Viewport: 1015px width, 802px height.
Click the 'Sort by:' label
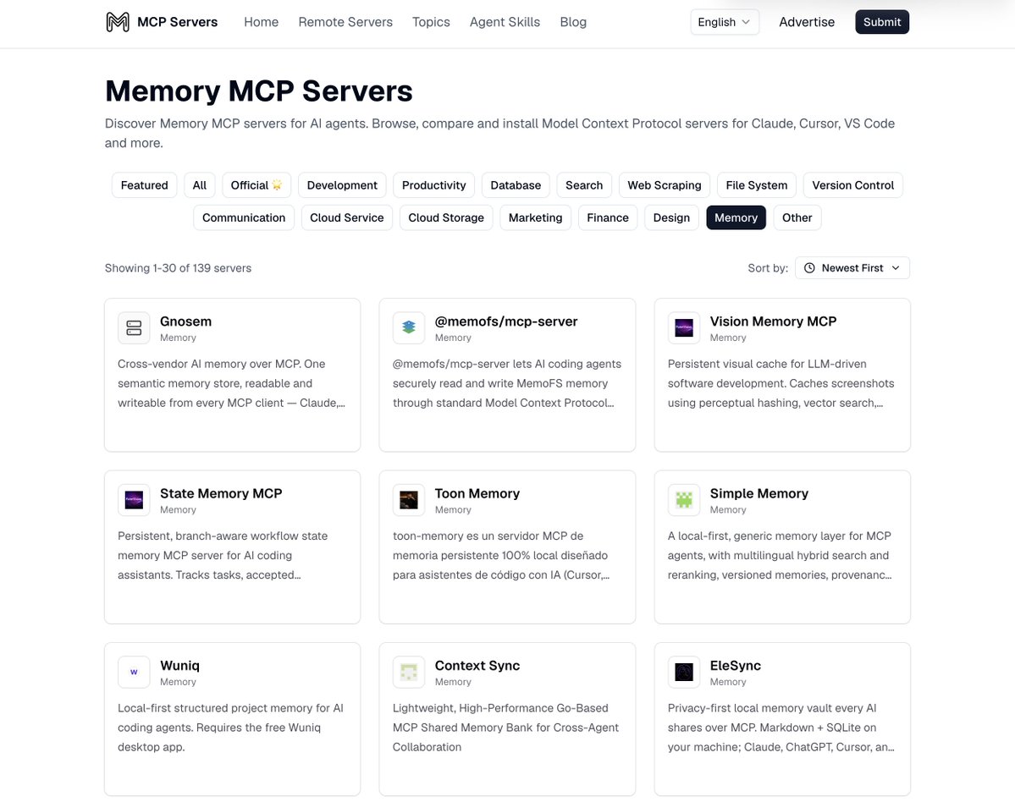point(768,268)
